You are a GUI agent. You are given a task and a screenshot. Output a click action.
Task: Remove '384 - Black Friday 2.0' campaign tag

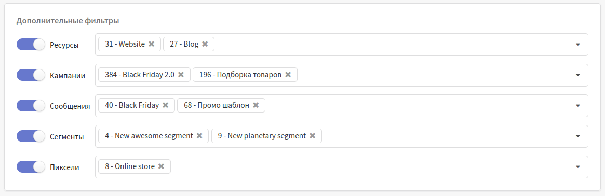click(181, 75)
